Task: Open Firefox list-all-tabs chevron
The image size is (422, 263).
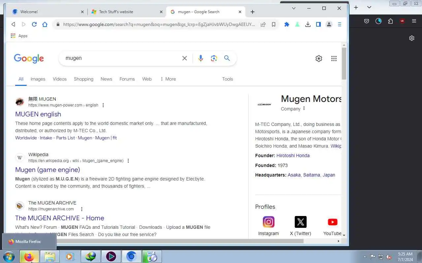Action: [369, 7]
